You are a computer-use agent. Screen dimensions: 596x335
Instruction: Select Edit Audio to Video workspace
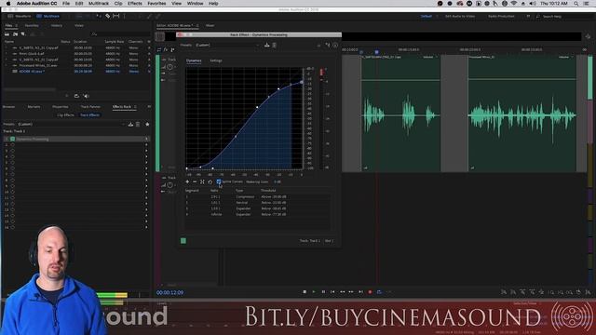click(x=460, y=17)
